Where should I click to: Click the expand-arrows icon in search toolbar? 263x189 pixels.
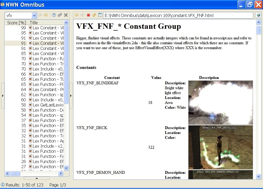66,15
